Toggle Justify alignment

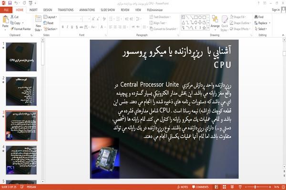click(x=124, y=27)
